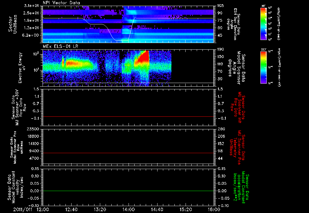
Task: Click the green line in velocity plot
Action: point(128,191)
